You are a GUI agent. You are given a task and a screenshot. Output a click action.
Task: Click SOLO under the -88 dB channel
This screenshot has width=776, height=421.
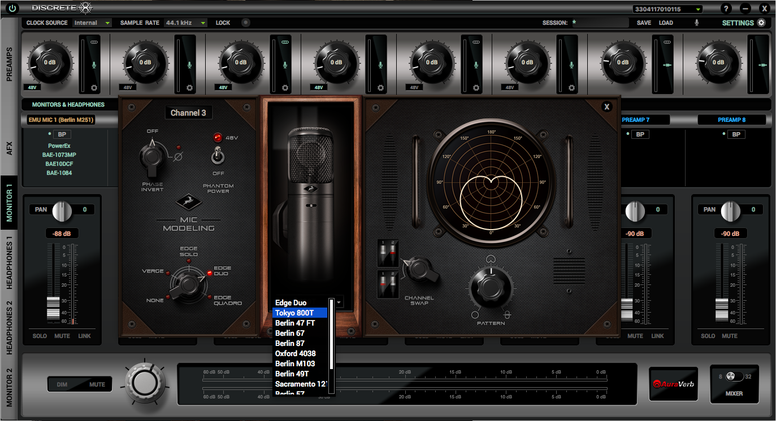40,336
